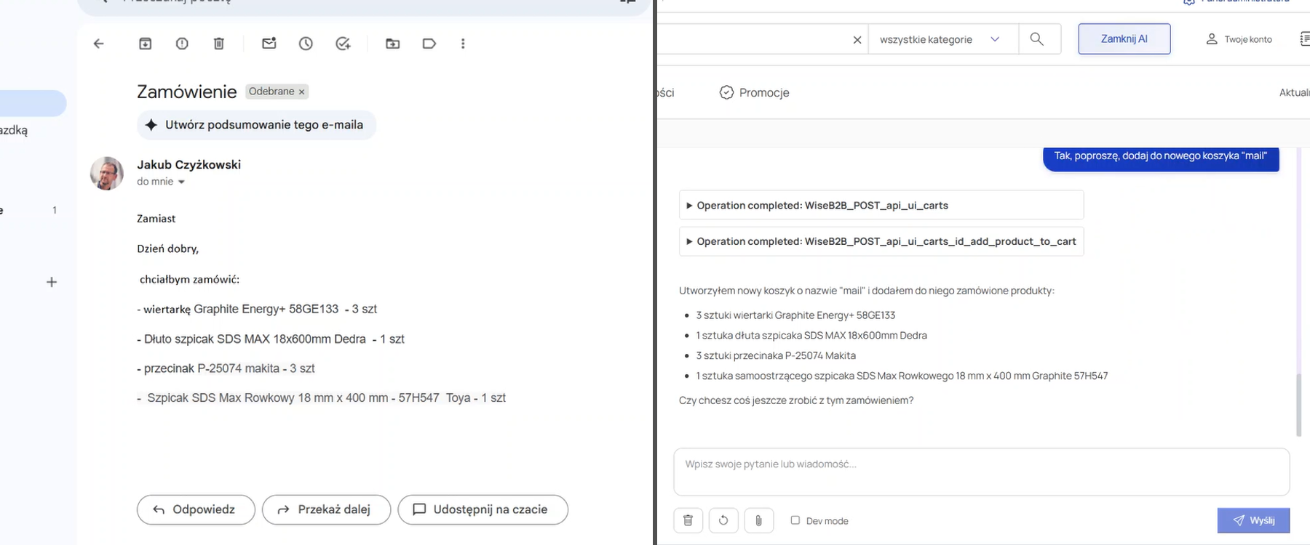Expand the 'do mnie' recipient details arrow
Screen dimensions: 1310x545
pyautogui.click(x=181, y=182)
